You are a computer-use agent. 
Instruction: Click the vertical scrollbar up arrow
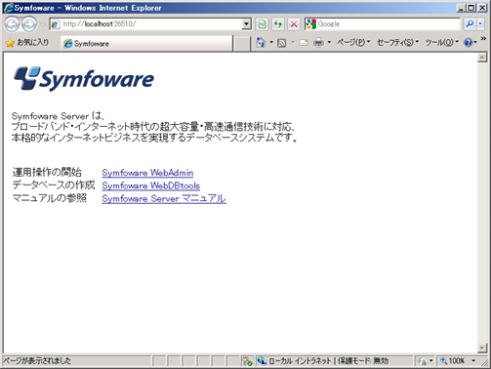tap(482, 58)
